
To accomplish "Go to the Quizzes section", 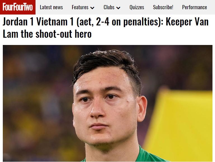I will (x=137, y=7).
